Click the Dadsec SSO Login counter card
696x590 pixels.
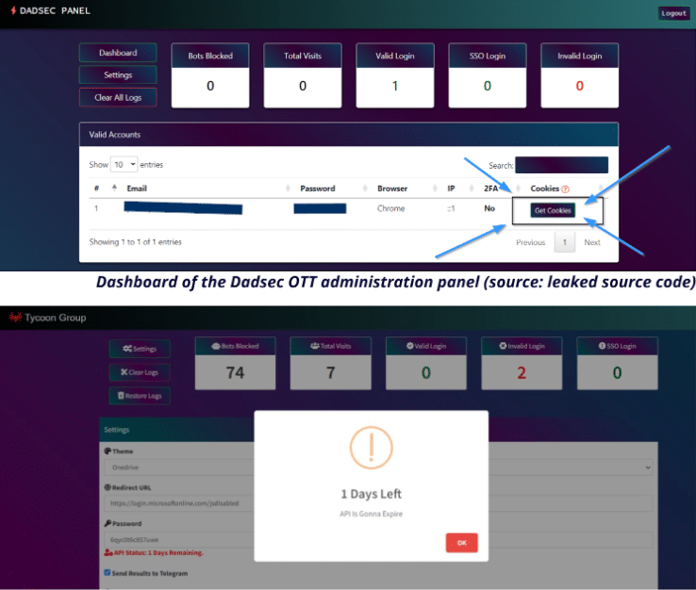point(488,75)
